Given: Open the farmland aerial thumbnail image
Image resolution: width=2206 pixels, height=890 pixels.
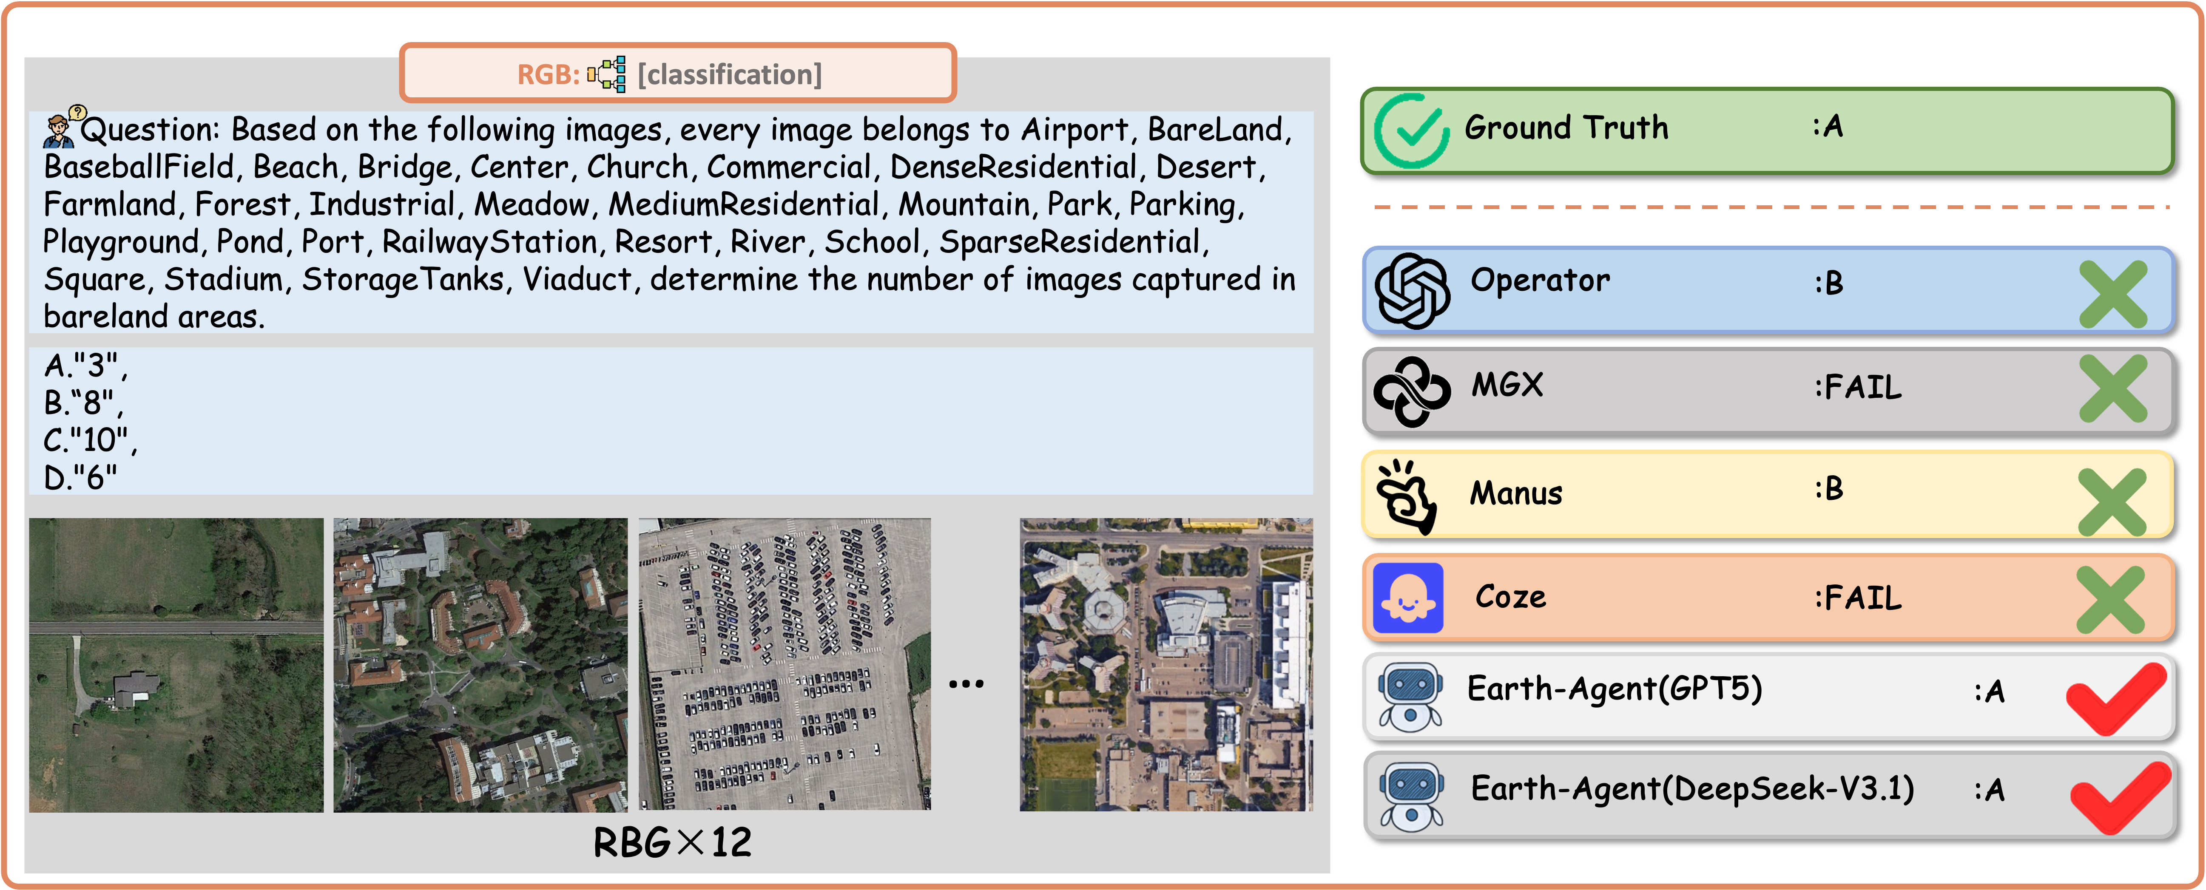Looking at the screenshot, I should [x=176, y=664].
